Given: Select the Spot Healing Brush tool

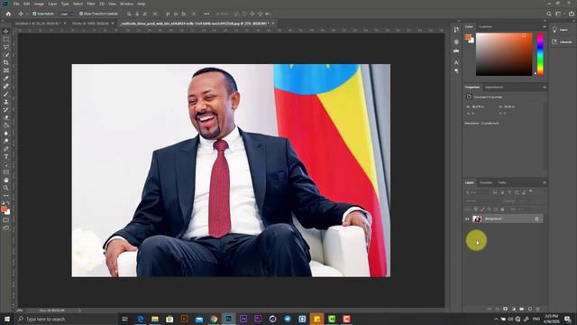Looking at the screenshot, I should (6, 87).
